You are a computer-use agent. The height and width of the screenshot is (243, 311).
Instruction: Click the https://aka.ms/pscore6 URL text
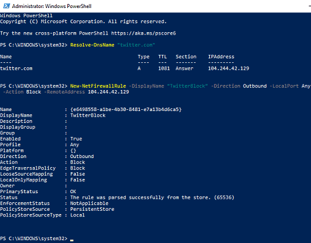click(144, 33)
